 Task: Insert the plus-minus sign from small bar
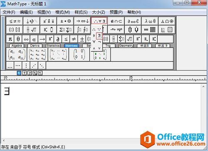(x=82, y=39)
